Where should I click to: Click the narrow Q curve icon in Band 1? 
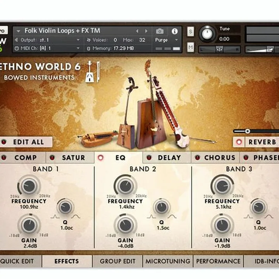coord(55,217)
